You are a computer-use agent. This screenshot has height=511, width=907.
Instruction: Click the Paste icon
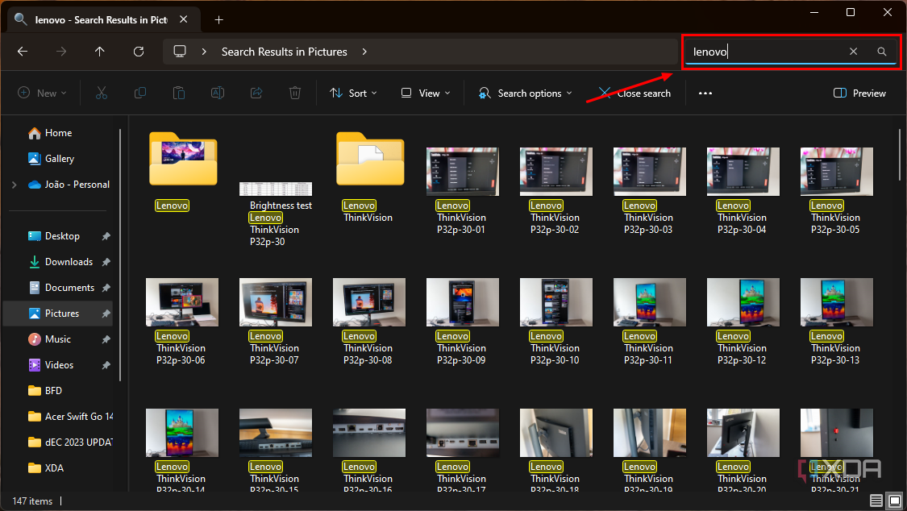[178, 93]
